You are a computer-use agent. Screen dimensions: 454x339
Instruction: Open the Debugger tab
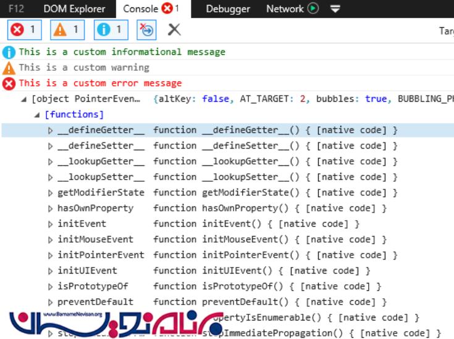tap(228, 9)
